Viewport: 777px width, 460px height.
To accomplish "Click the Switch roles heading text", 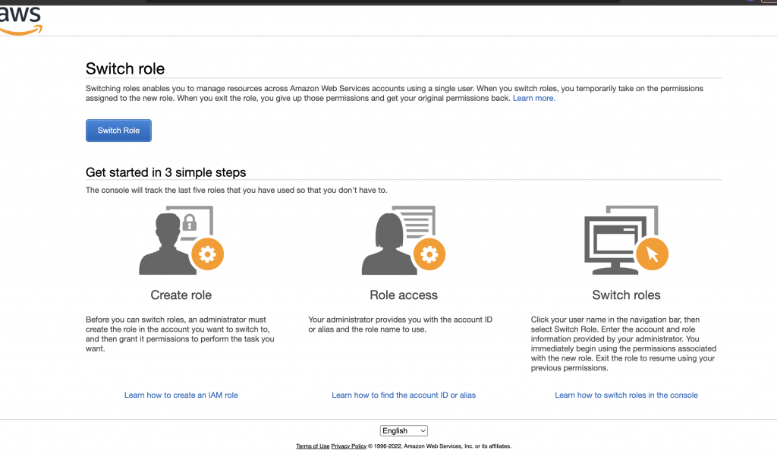I will tap(626, 295).
